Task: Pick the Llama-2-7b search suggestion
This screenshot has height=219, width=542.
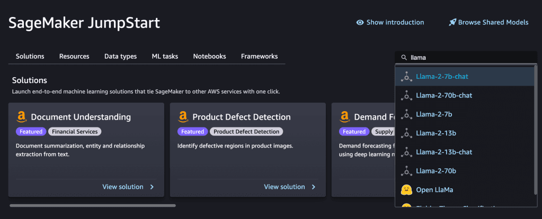Action: point(466,114)
